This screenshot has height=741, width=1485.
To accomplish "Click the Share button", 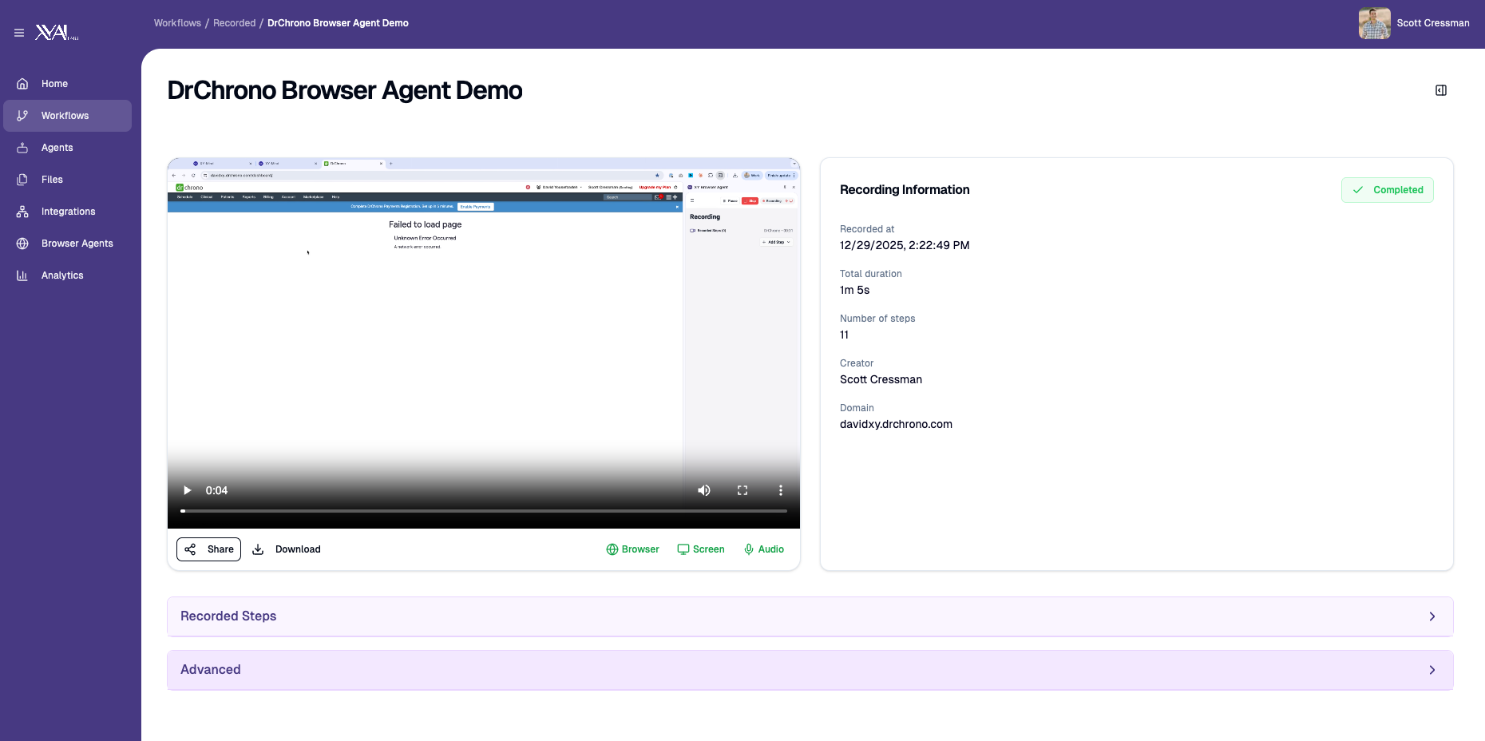I will tap(208, 549).
